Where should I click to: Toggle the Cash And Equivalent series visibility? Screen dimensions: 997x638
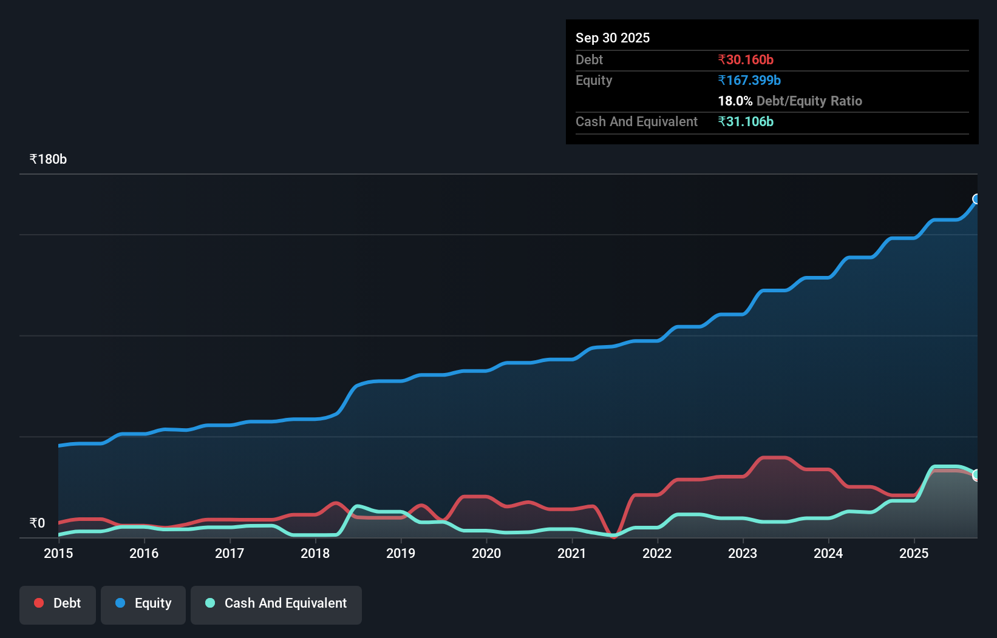tap(276, 605)
